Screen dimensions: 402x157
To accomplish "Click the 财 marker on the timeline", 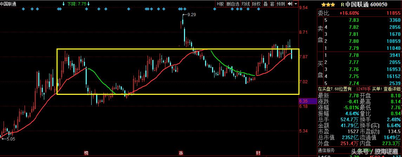I will pyautogui.click(x=258, y=153).
